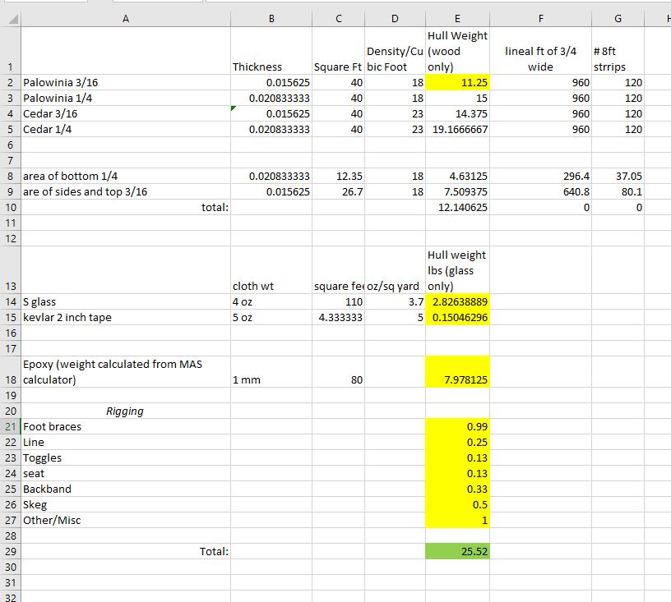Select yellow cell 0.15046296
The image size is (671, 602).
[457, 317]
